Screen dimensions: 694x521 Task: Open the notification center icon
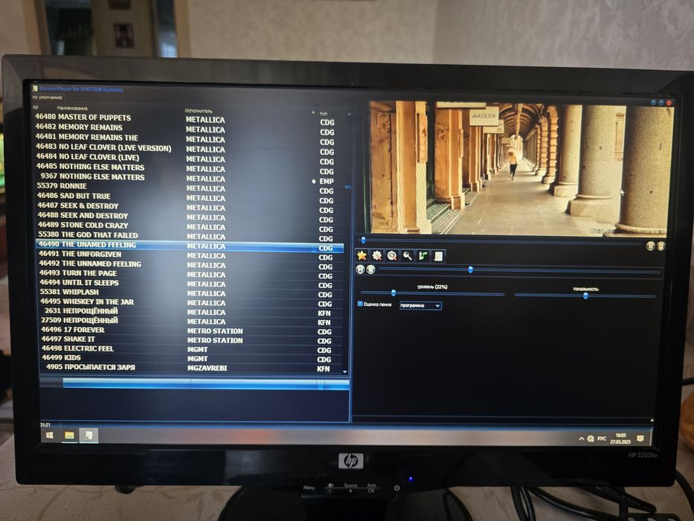click(x=640, y=438)
